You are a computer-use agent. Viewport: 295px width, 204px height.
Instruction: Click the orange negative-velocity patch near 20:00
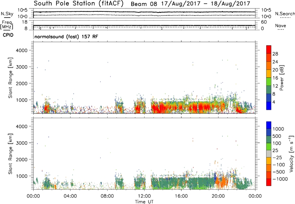click(x=222, y=182)
